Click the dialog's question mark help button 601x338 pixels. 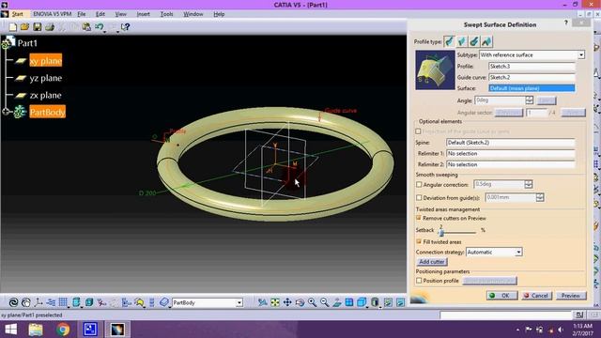coord(565,23)
